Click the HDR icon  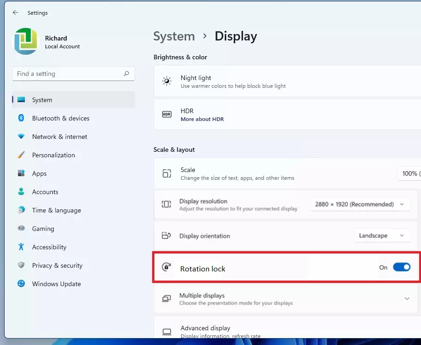(x=166, y=114)
